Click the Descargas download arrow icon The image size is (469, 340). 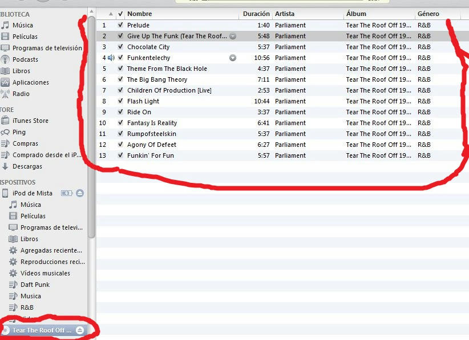5,166
